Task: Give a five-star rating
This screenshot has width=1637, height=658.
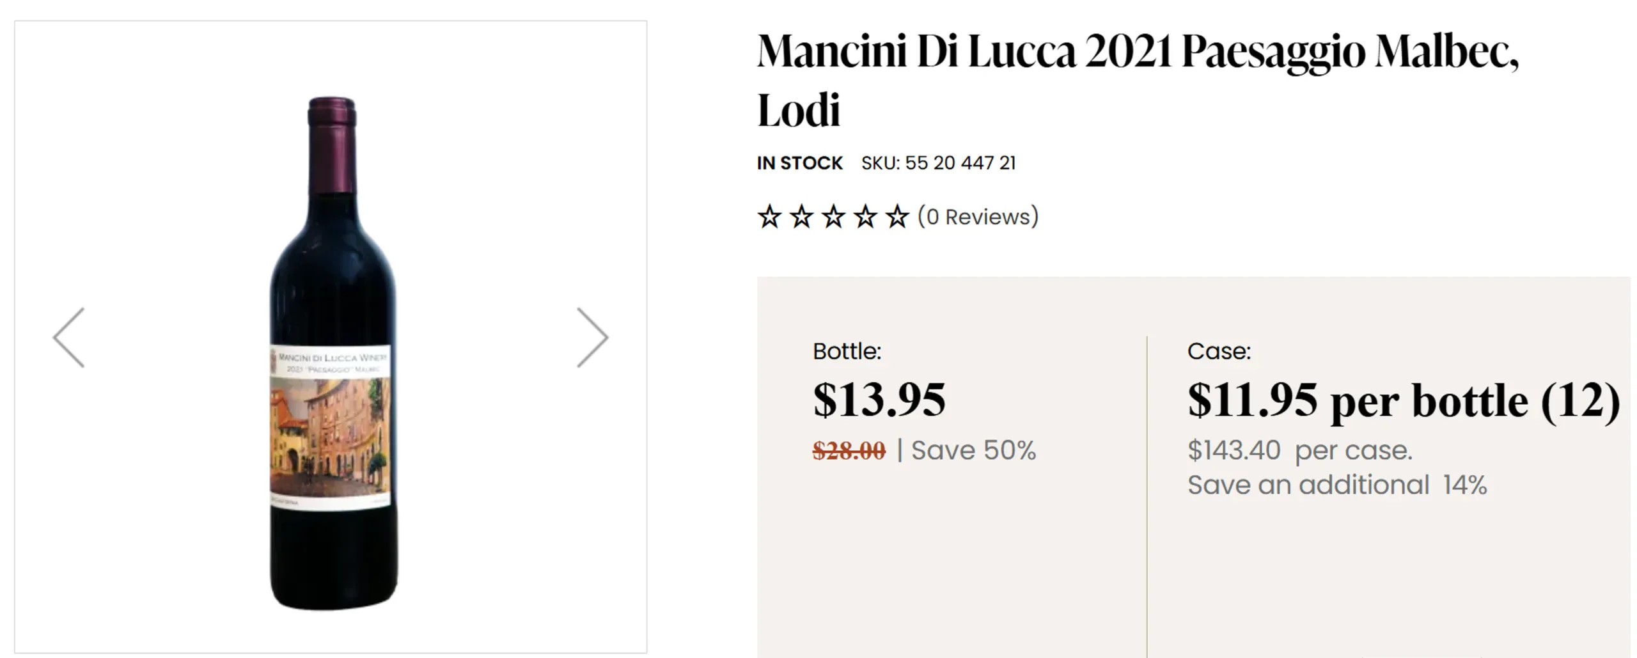Action: coord(897,217)
